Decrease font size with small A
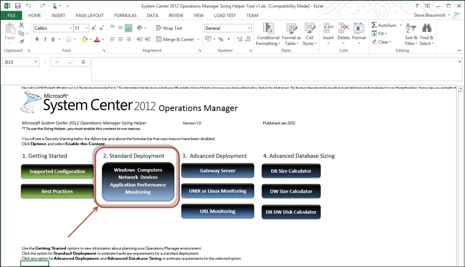Image resolution: width=465 pixels, height=267 pixels. pos(101,28)
